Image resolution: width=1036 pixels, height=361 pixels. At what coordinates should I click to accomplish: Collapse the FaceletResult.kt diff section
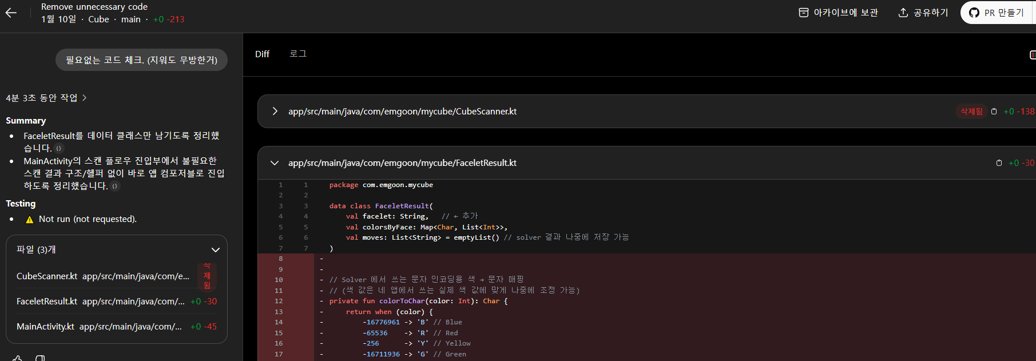(275, 163)
